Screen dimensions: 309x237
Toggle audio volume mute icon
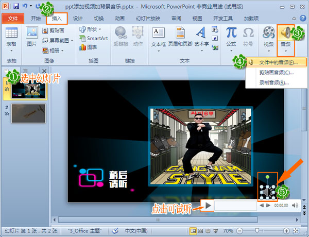click(295, 206)
